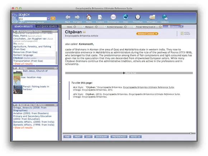Image resolution: width=208 pixels, height=156 pixels.
Task: Open 'Ortega, Amancio' yearbook article
Action: [x=30, y=109]
